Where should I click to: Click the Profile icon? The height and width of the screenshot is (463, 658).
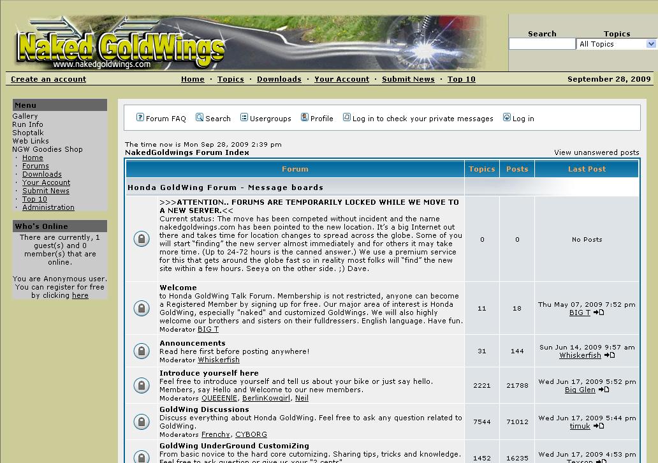(x=305, y=117)
